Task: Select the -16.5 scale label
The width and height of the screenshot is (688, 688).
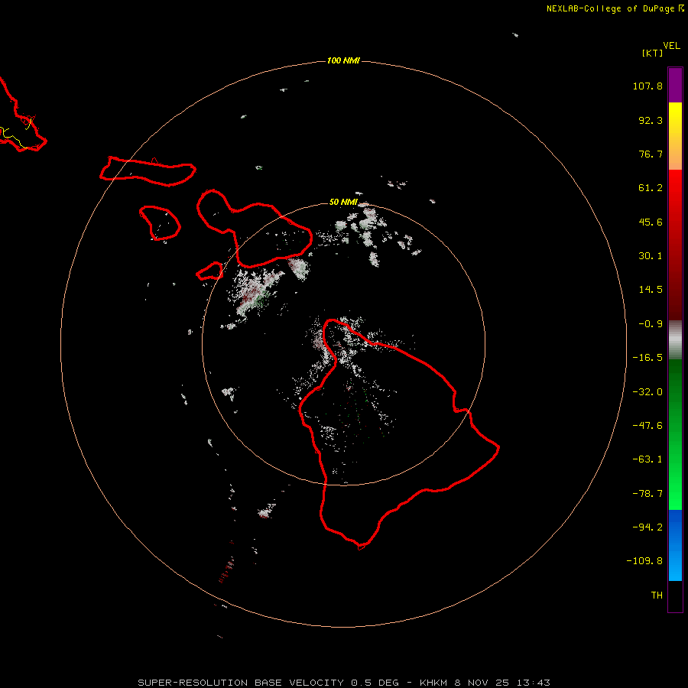Action: [647, 358]
